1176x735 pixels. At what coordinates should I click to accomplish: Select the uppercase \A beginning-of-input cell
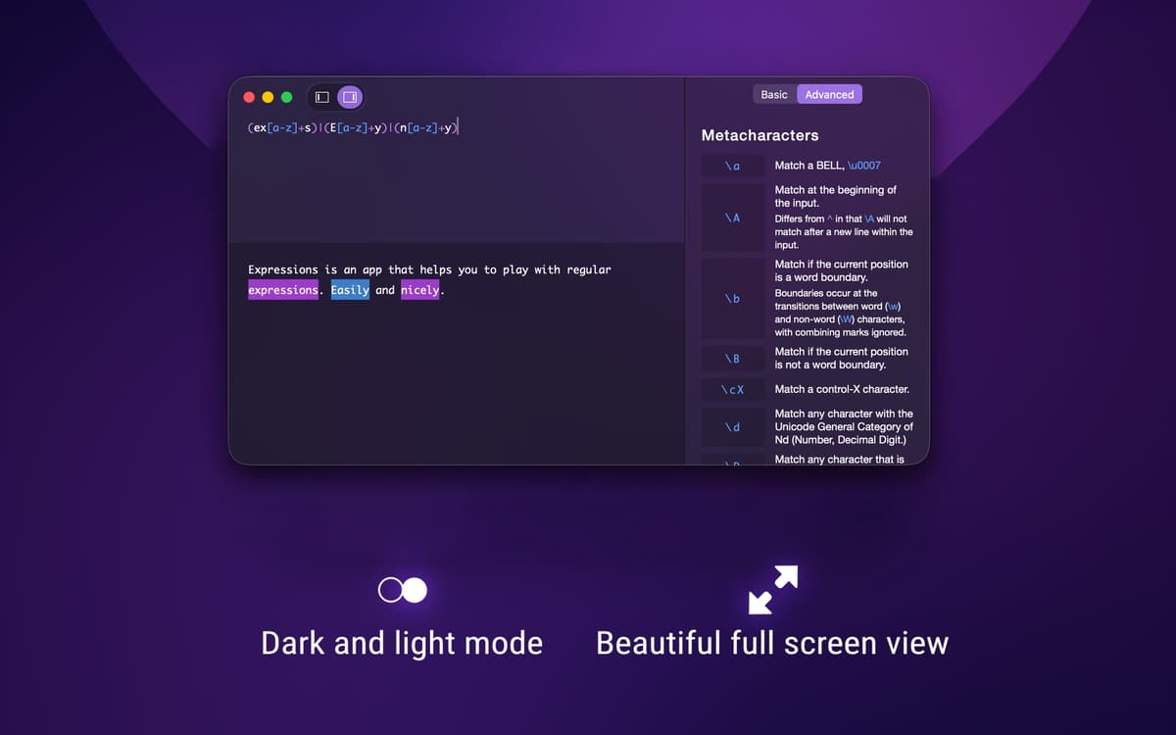[732, 218]
